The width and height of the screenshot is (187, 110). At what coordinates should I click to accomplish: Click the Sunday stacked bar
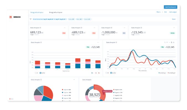[x=37, y=65]
